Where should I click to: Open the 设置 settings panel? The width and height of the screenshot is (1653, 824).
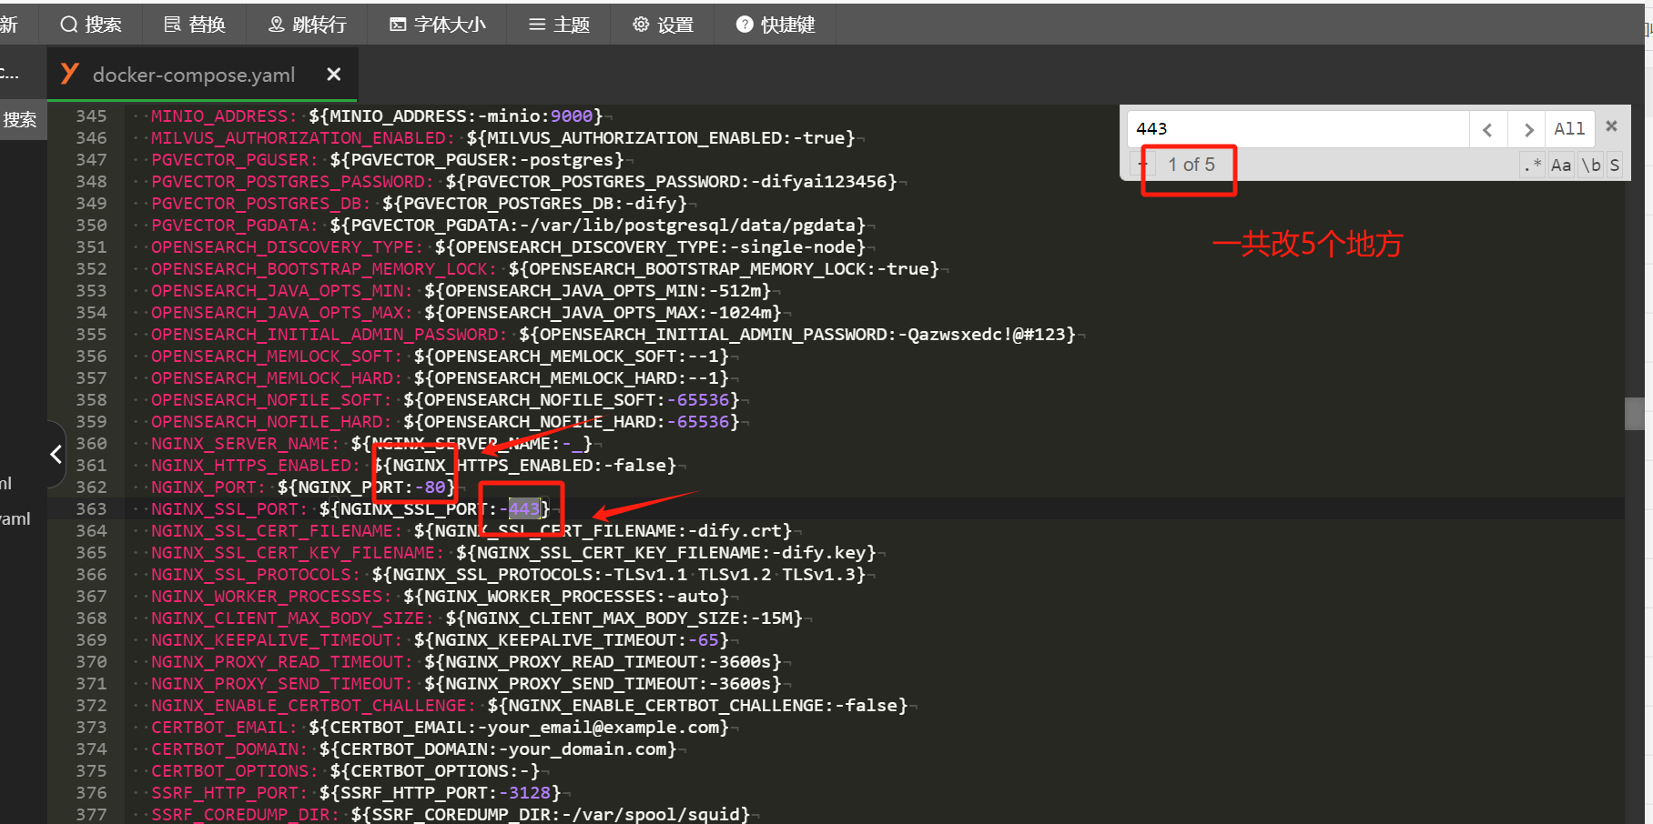(664, 25)
